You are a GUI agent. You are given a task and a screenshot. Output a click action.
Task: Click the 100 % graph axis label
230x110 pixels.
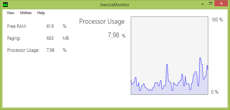(217, 20)
